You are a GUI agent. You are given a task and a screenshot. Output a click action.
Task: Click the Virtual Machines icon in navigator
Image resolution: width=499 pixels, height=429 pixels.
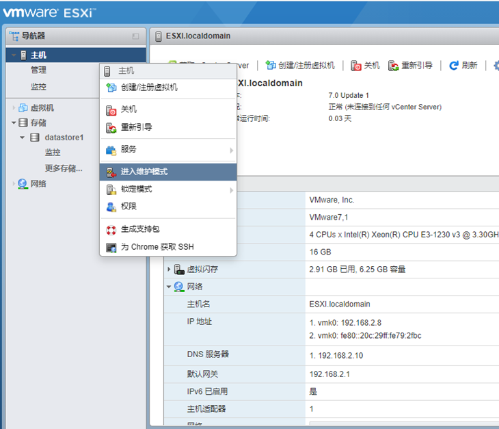[23, 108]
